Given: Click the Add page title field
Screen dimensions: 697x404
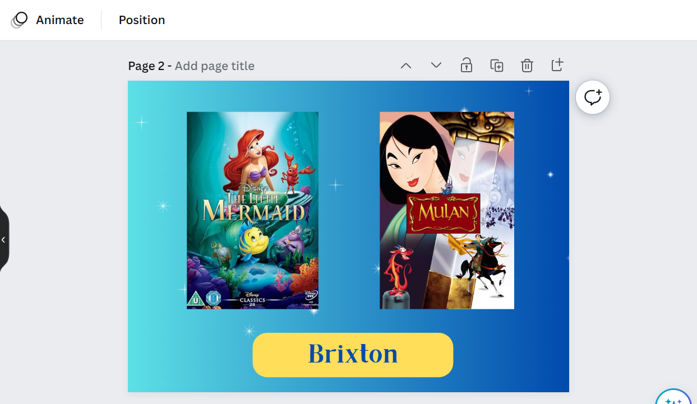Looking at the screenshot, I should coord(215,66).
